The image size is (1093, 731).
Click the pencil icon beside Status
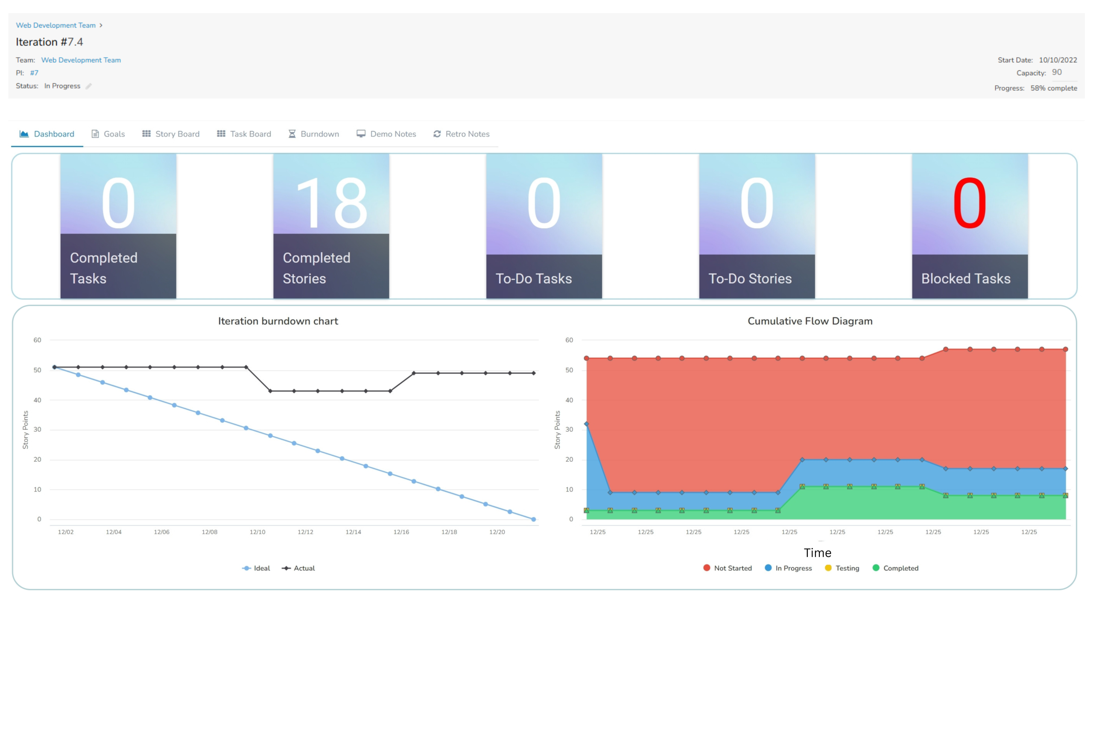point(89,86)
